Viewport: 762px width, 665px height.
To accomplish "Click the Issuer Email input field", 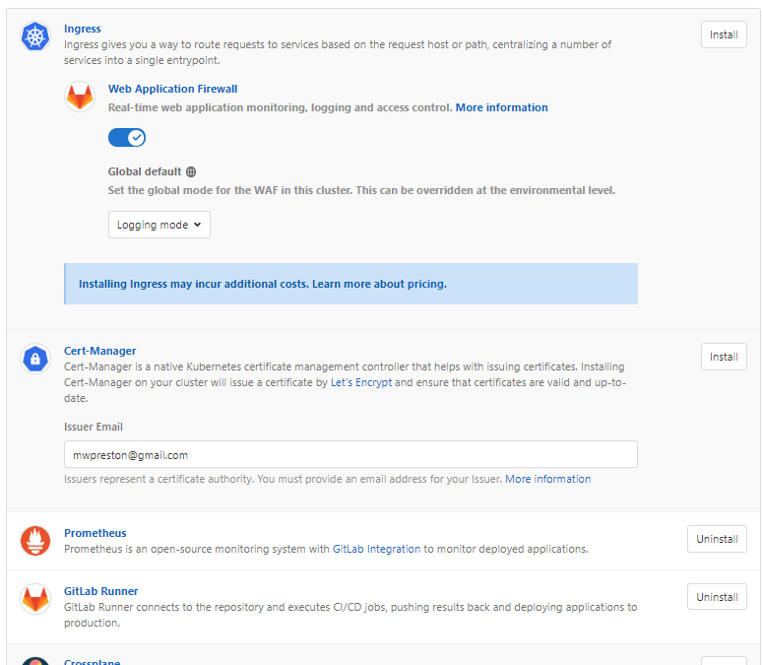I will click(x=350, y=454).
